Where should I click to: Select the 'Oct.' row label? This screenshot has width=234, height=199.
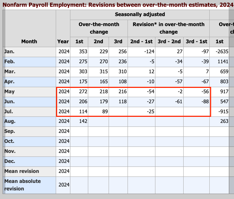[9, 141]
